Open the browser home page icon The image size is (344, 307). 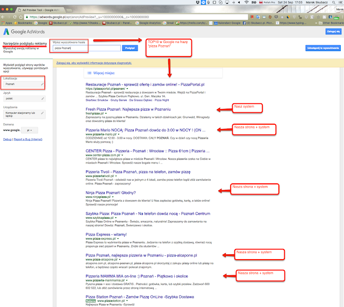tap(20, 17)
